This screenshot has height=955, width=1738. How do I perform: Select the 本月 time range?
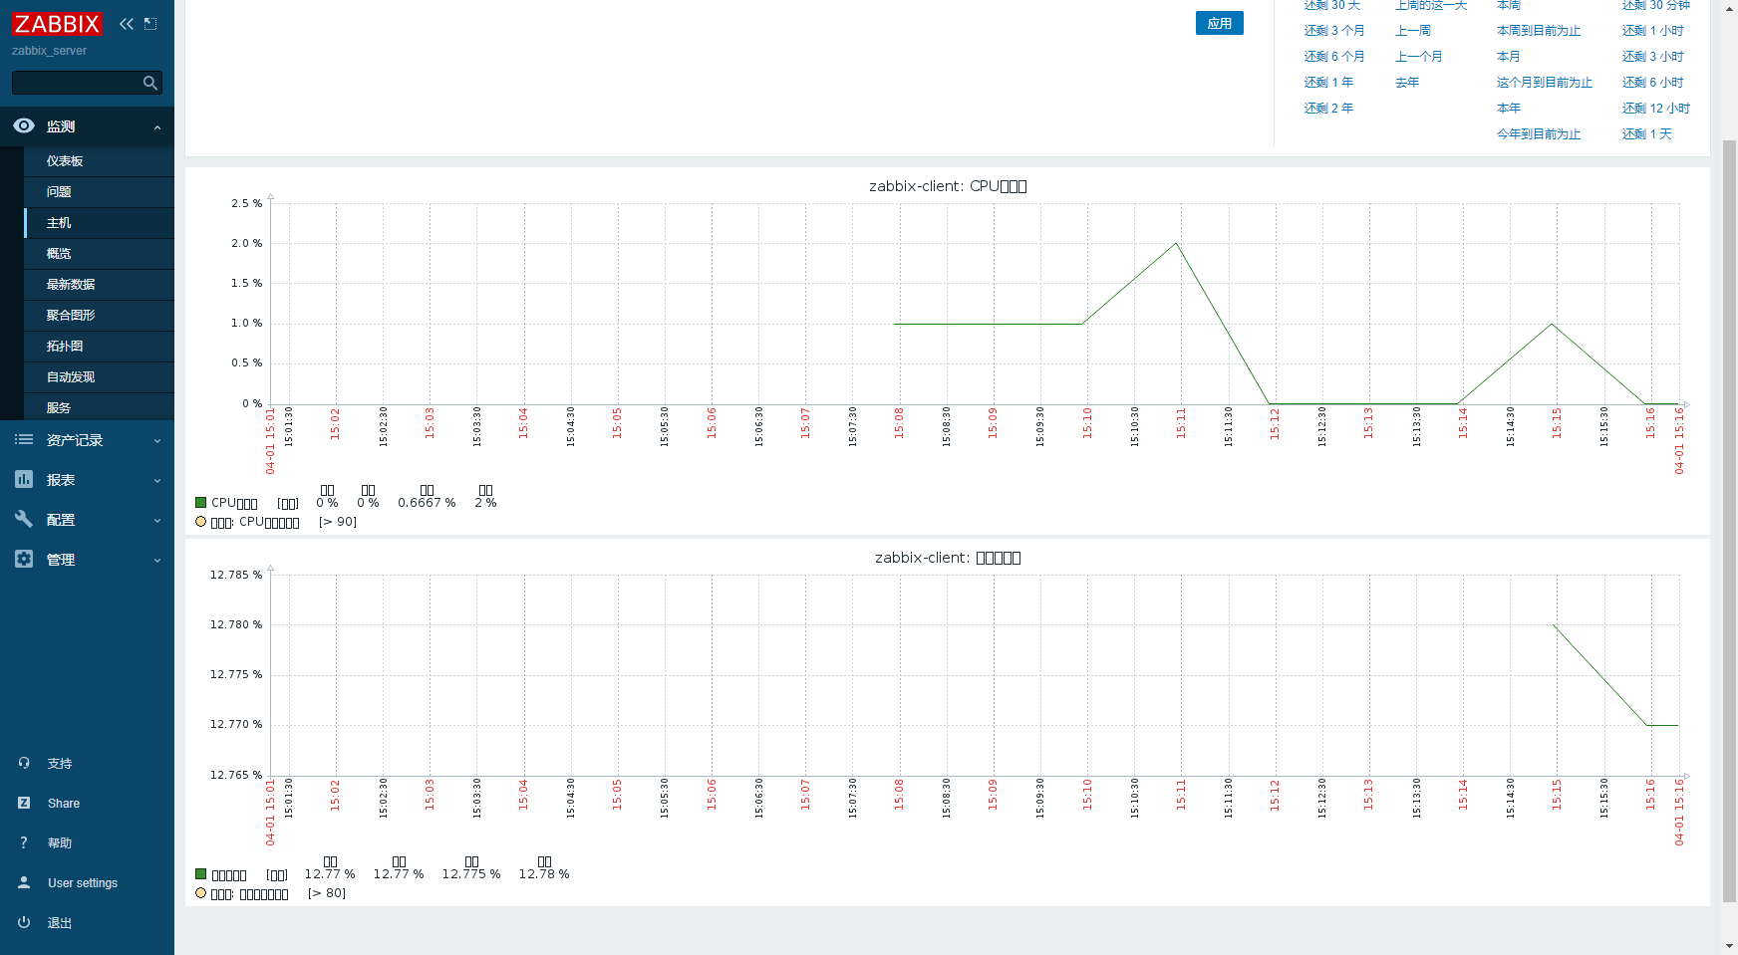[1509, 57]
